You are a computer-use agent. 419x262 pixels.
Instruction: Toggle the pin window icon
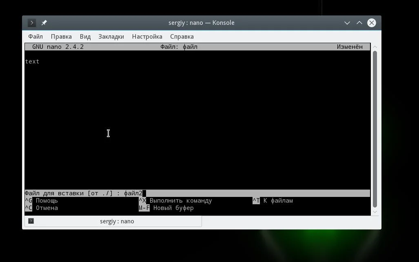(x=44, y=23)
